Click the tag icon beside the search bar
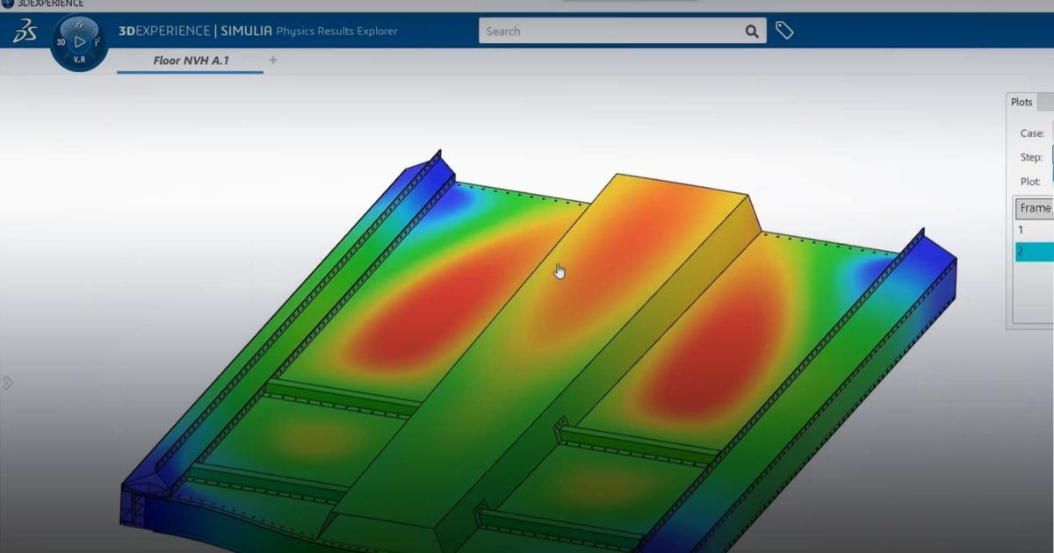 click(784, 30)
